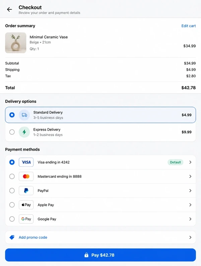Click the 3–5 business days text

tap(48, 118)
